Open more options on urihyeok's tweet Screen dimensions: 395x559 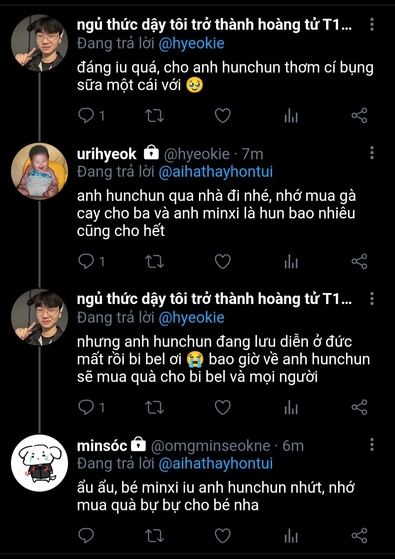(x=372, y=153)
